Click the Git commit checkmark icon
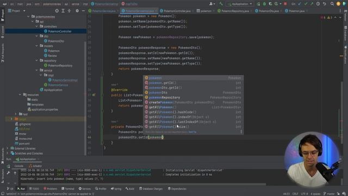 [306, 4]
